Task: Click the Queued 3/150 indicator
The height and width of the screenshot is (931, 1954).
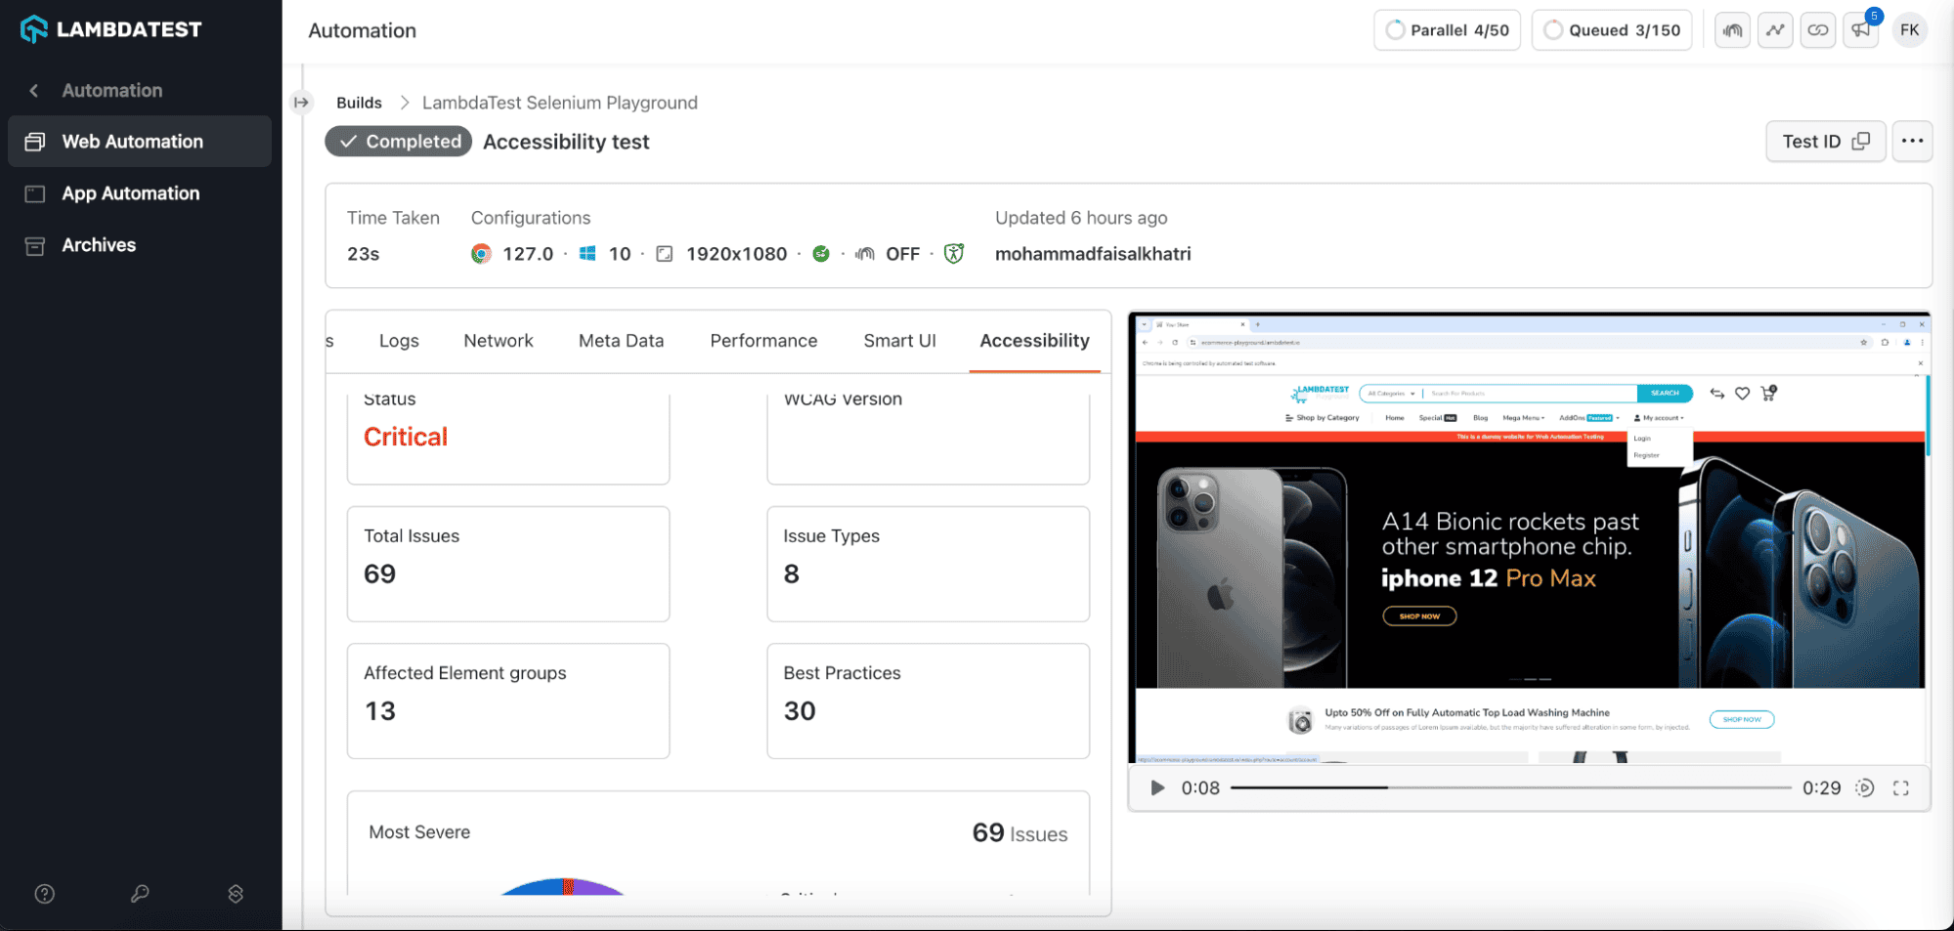Action: pos(1612,30)
